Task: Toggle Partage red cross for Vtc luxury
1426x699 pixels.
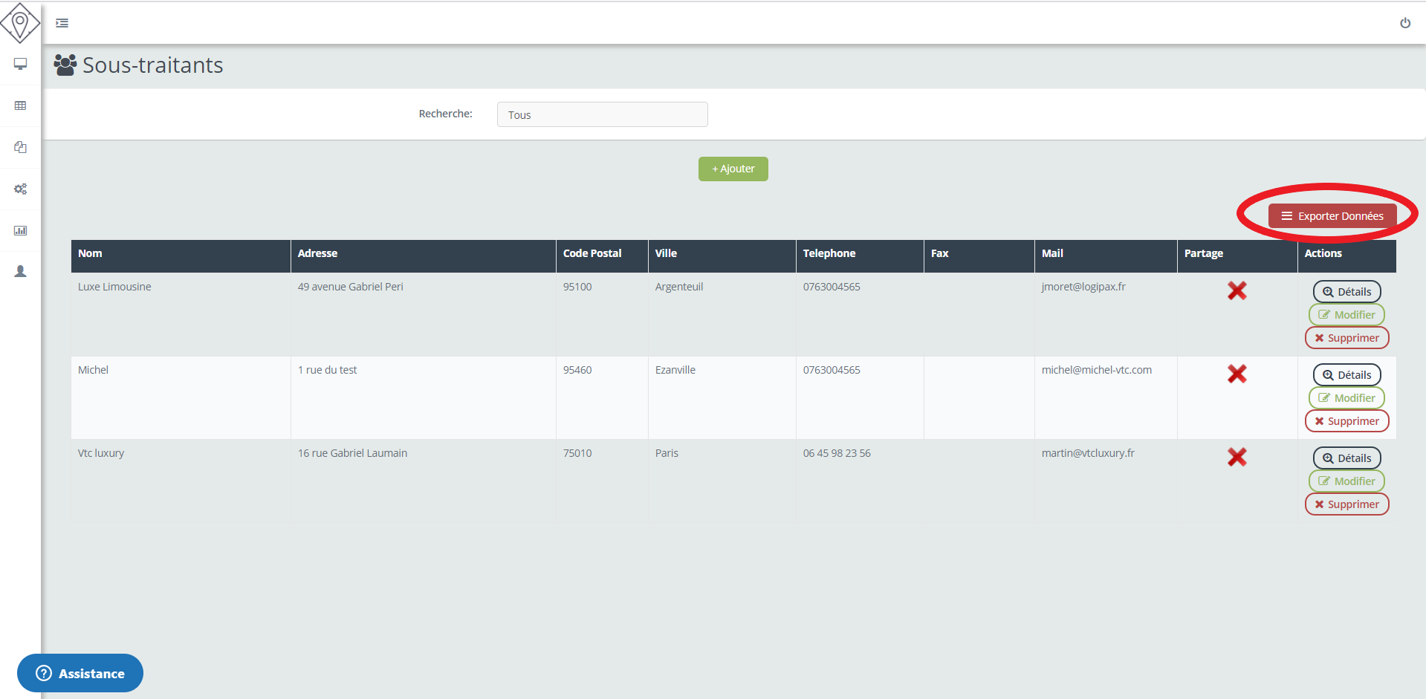Action: click(x=1237, y=457)
